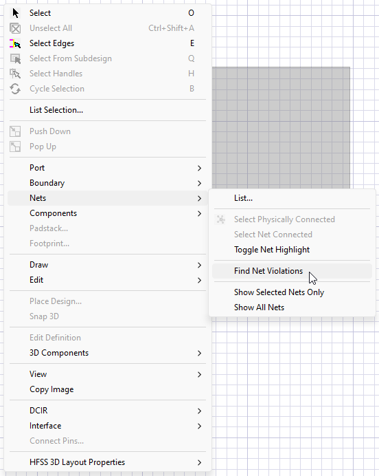Click the Pop Up icon

tap(15, 147)
